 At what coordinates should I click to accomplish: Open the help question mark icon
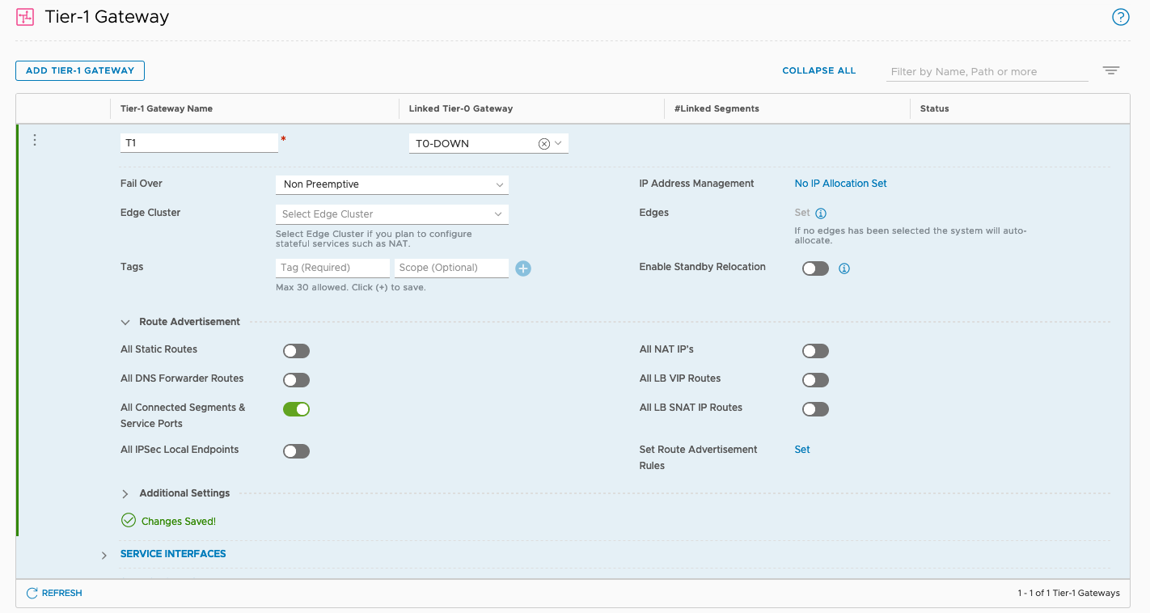click(x=1120, y=17)
